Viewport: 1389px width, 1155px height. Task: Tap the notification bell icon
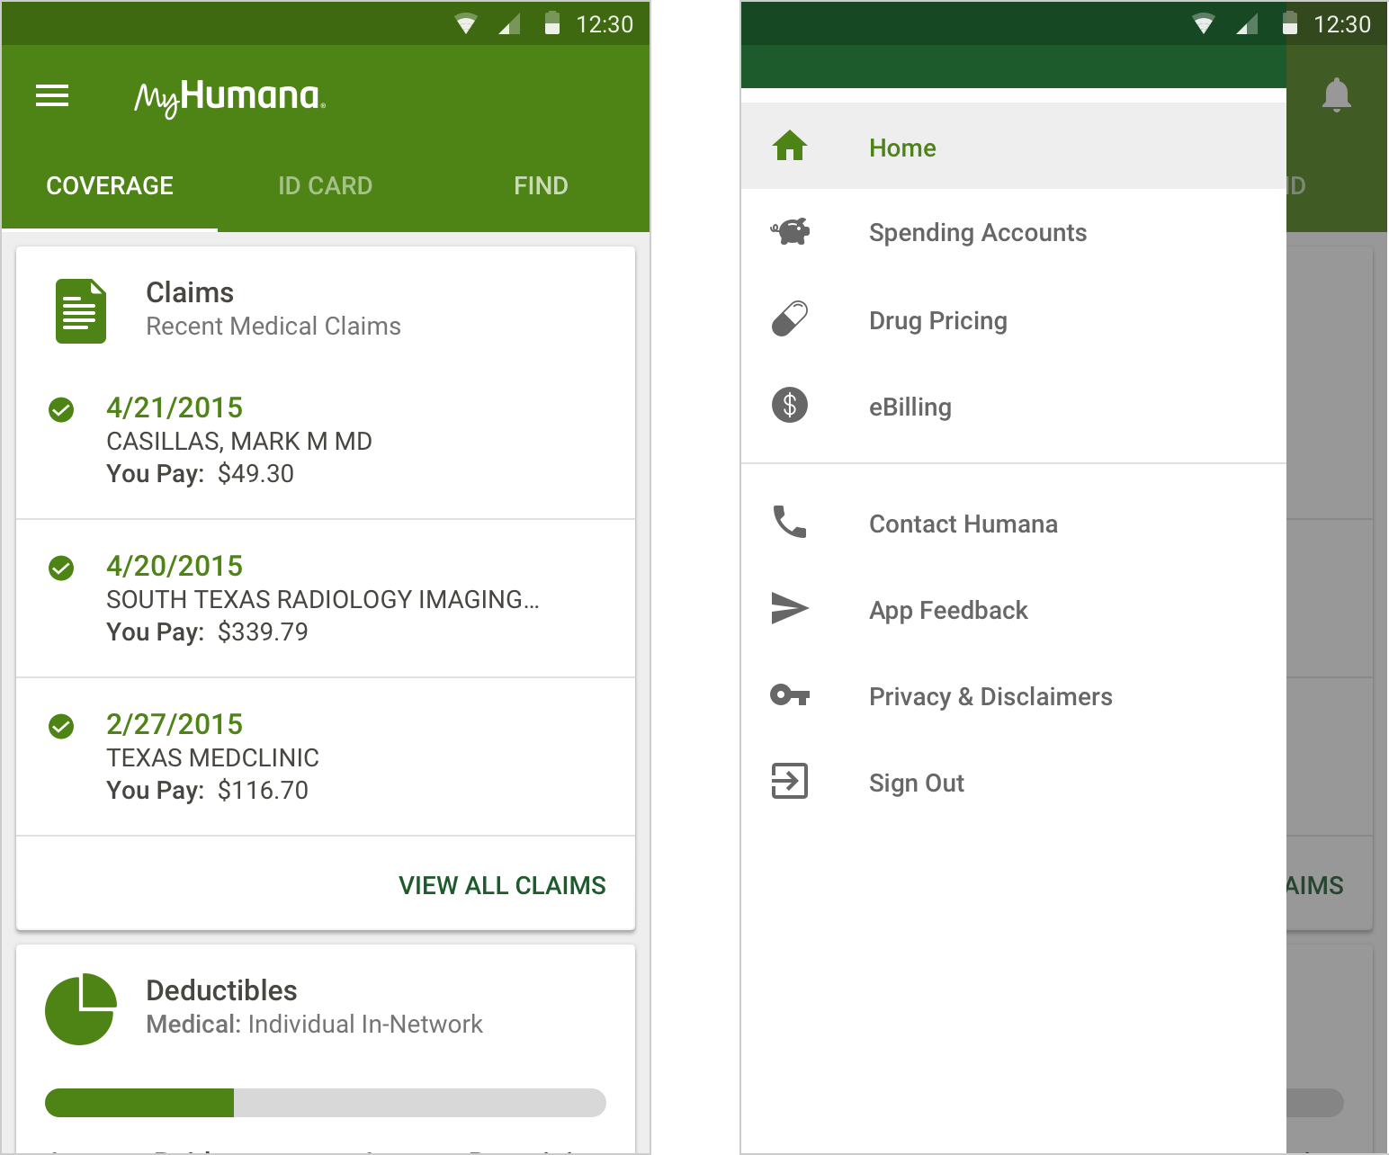click(x=1337, y=95)
